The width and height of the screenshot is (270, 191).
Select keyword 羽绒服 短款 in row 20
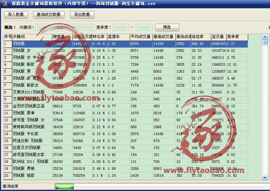click(24, 175)
